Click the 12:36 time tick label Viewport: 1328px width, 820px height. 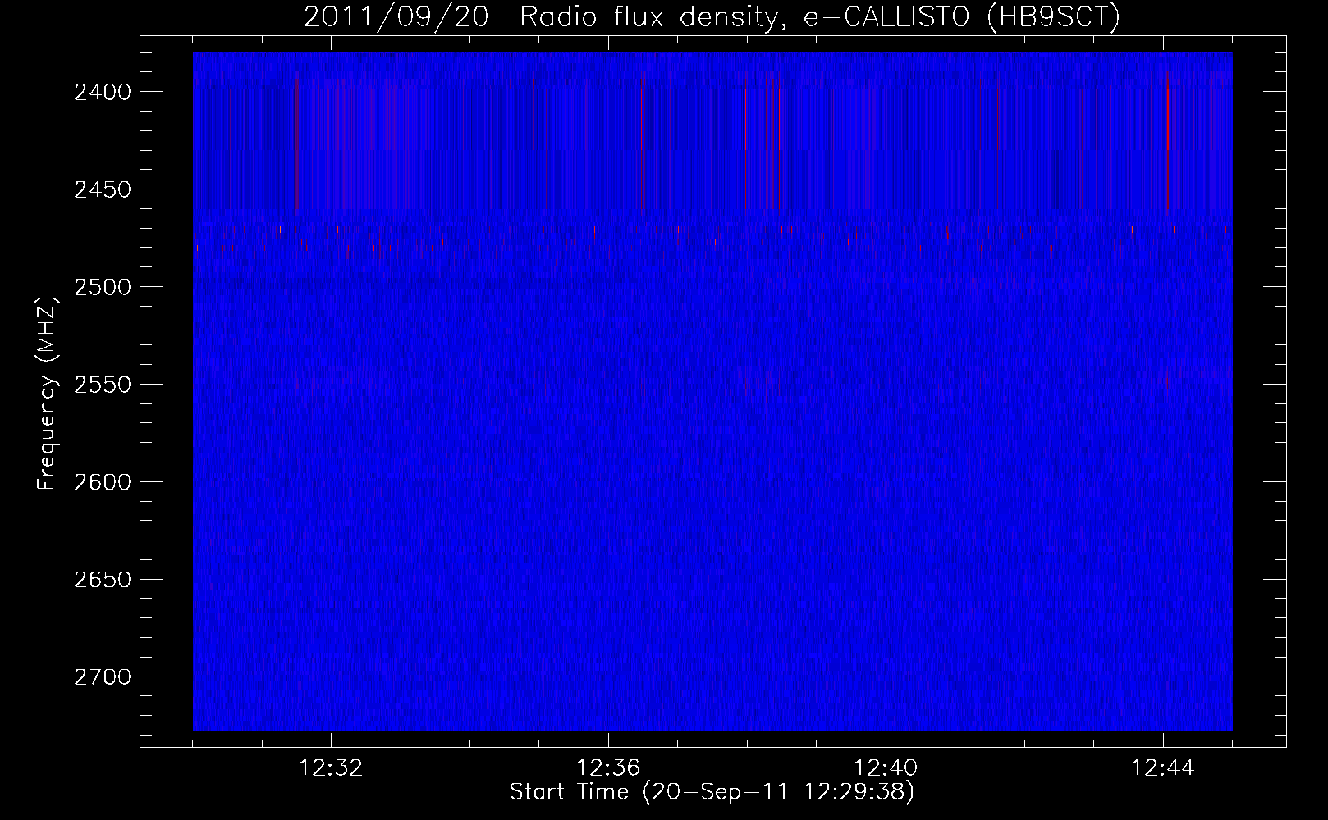(x=608, y=768)
